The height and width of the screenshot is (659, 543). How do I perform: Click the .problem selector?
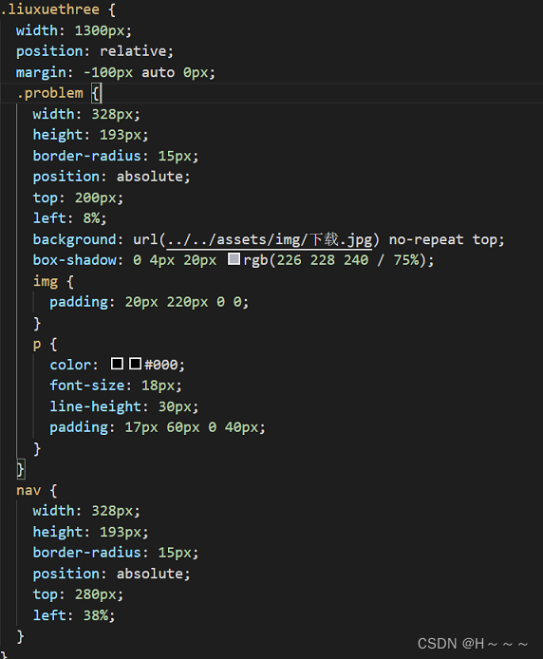pos(49,93)
